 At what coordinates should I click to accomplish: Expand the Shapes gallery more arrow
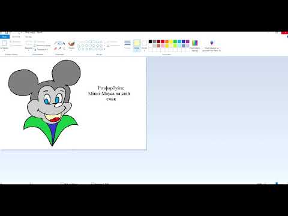(x=104, y=49)
